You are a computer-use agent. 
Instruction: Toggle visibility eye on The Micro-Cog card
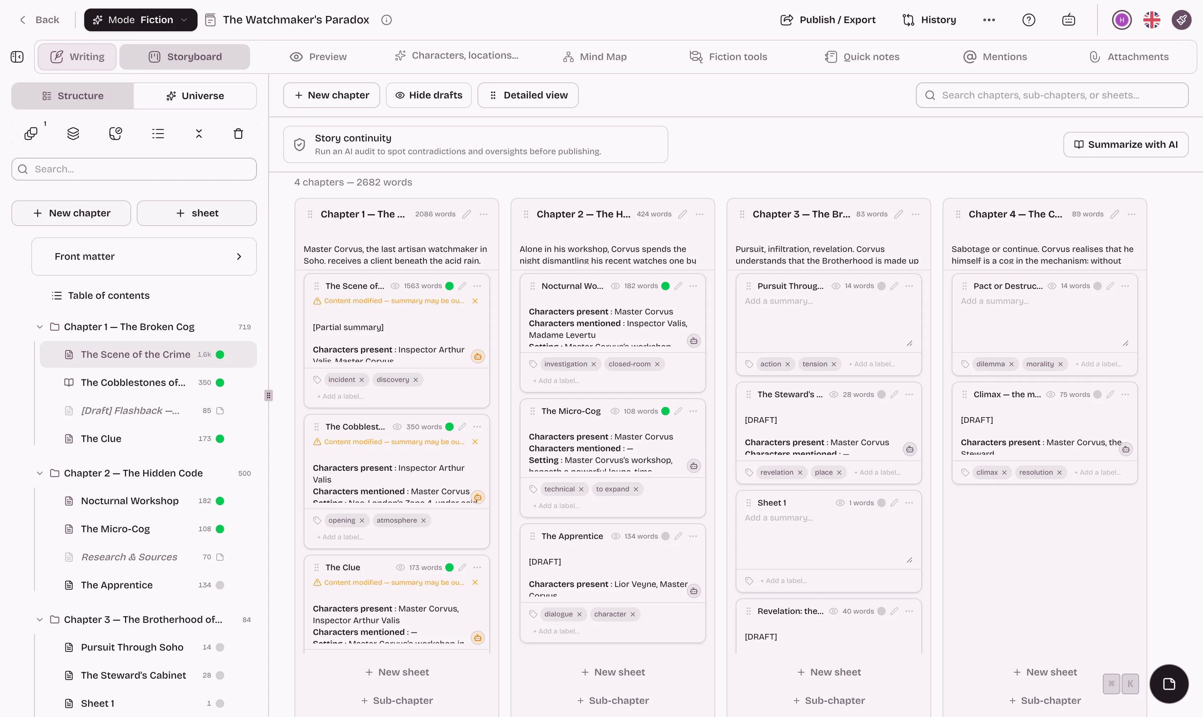615,411
